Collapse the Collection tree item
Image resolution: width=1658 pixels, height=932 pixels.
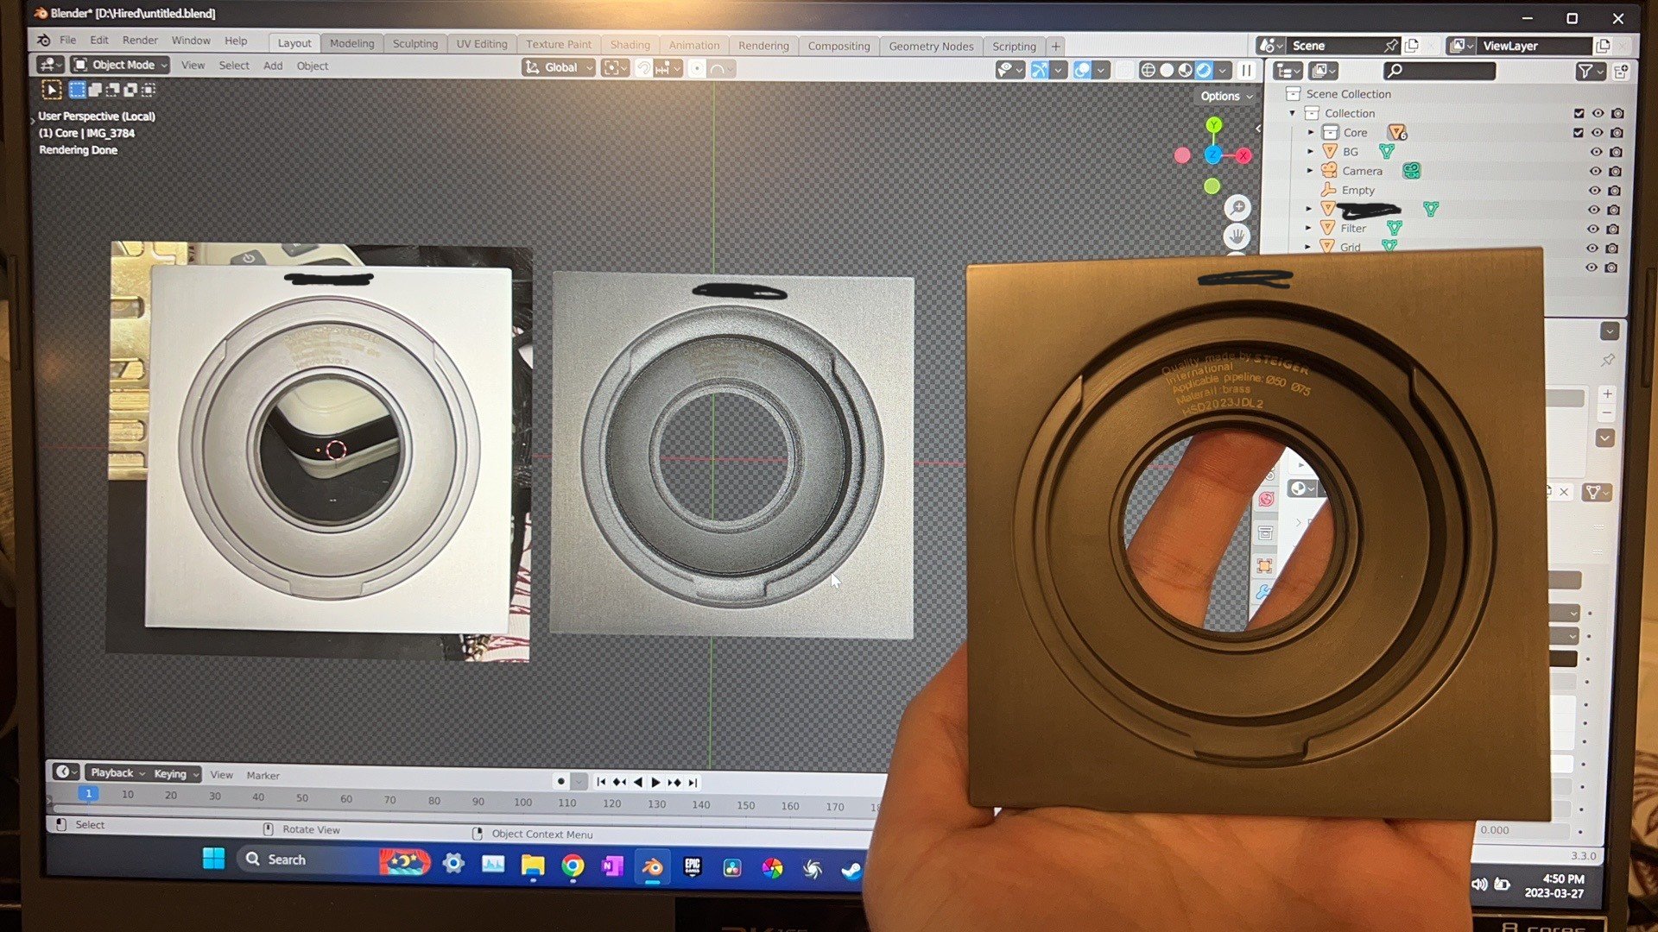(x=1293, y=113)
